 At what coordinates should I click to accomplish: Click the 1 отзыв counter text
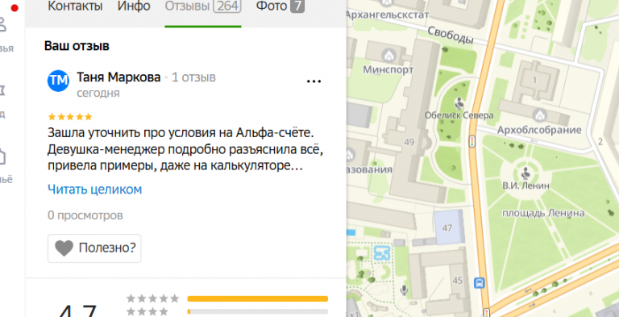pos(193,77)
